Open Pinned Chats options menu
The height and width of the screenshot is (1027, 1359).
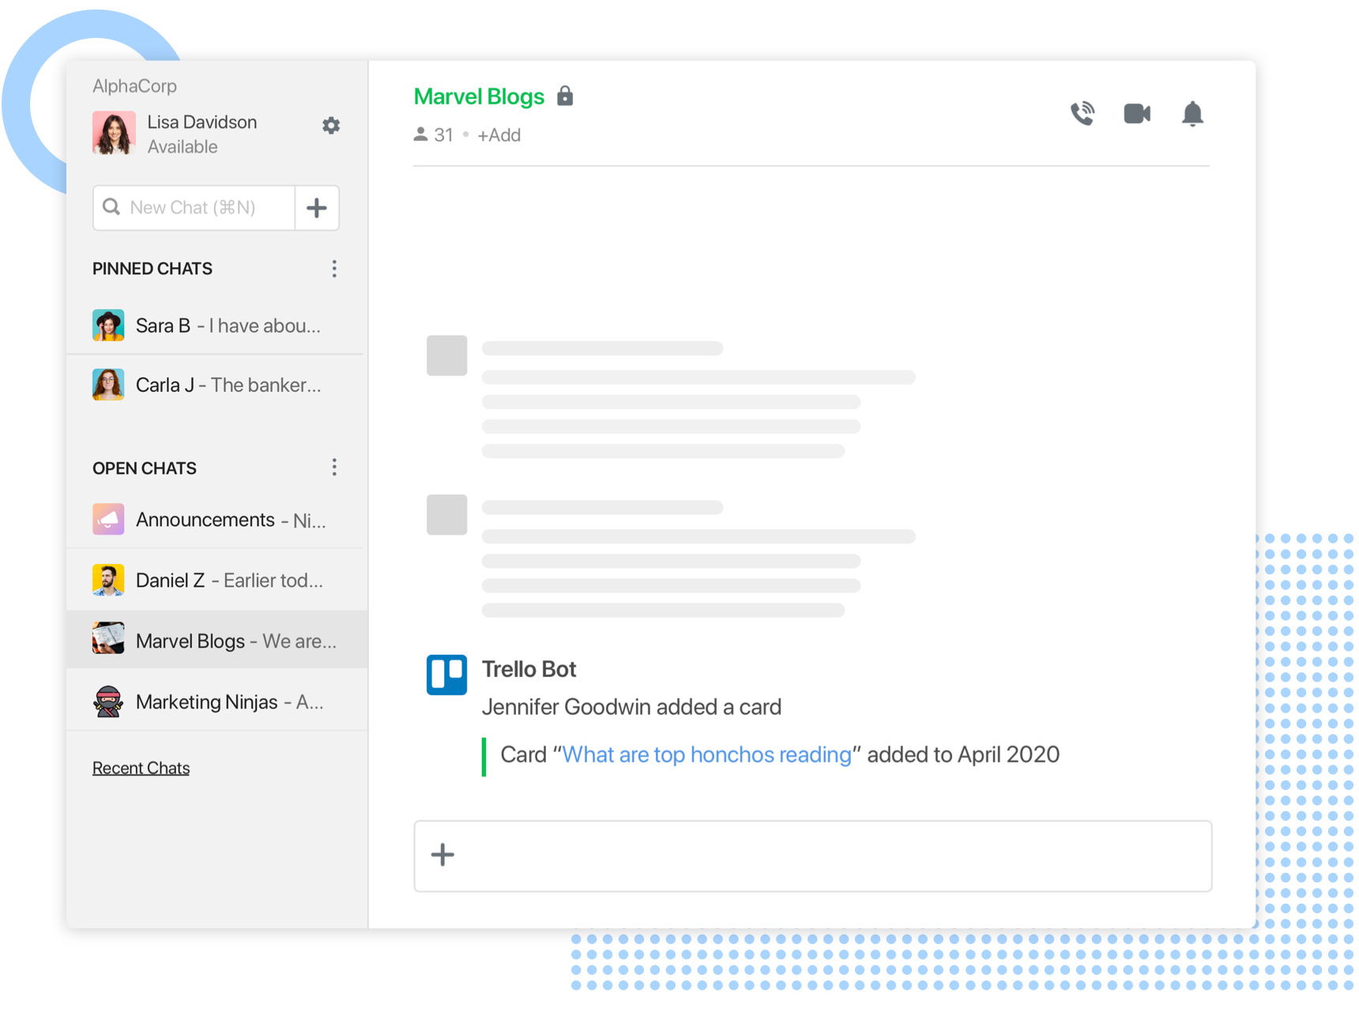click(x=334, y=269)
